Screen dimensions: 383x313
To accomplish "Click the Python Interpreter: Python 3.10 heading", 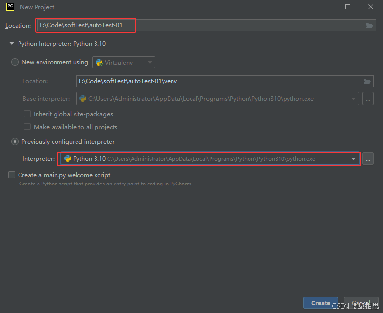I will [62, 44].
